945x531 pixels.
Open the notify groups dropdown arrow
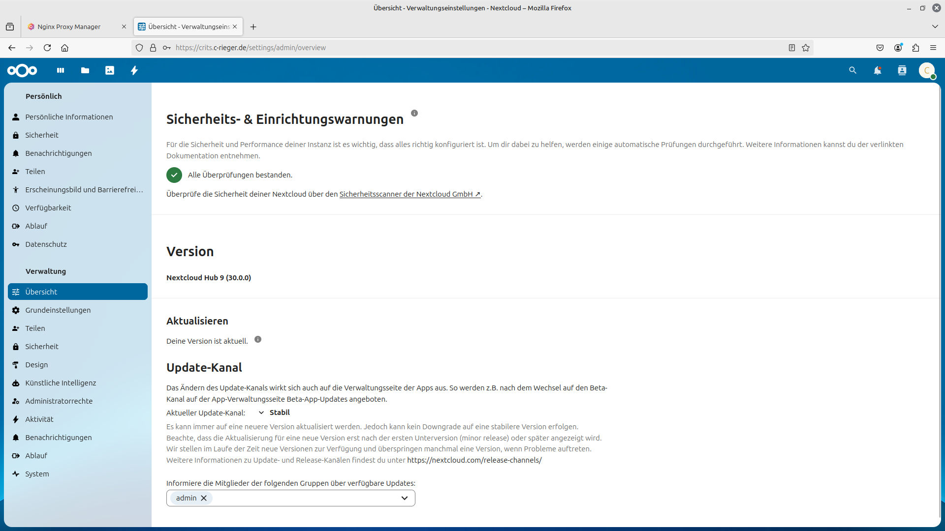[x=405, y=498]
